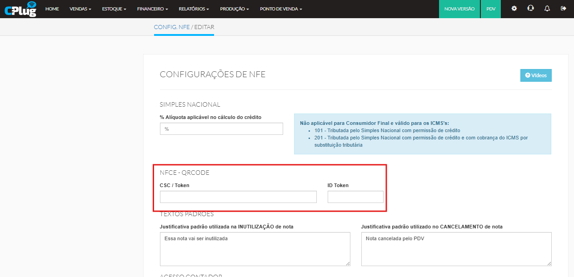The height and width of the screenshot is (277, 574).
Task: Click the CPlug logo
Action: (x=20, y=9)
